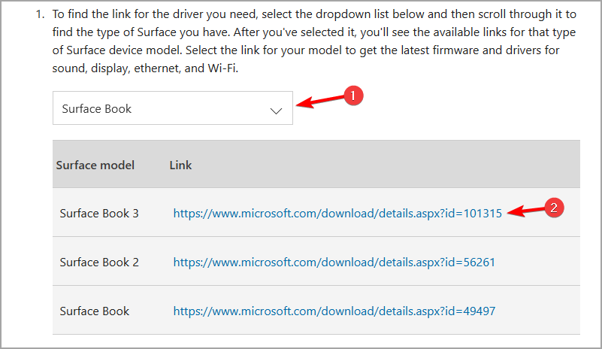Viewport: 602px width, 349px height.
Task: Open the download link ending in 49497
Action: tap(334, 311)
